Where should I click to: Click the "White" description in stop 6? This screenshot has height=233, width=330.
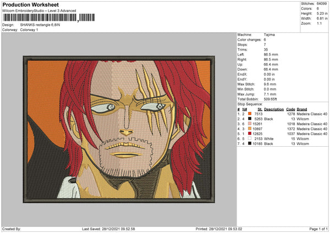click(x=269, y=139)
